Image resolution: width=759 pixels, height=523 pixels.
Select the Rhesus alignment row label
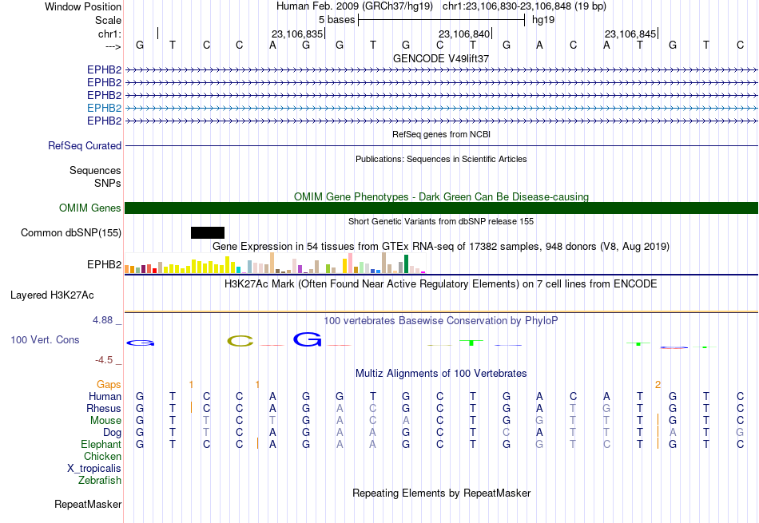[x=104, y=408]
